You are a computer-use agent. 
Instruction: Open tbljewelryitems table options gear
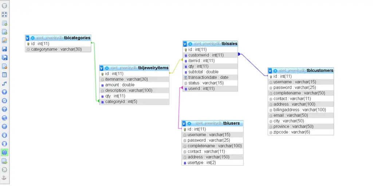pyautogui.click(x=107, y=68)
